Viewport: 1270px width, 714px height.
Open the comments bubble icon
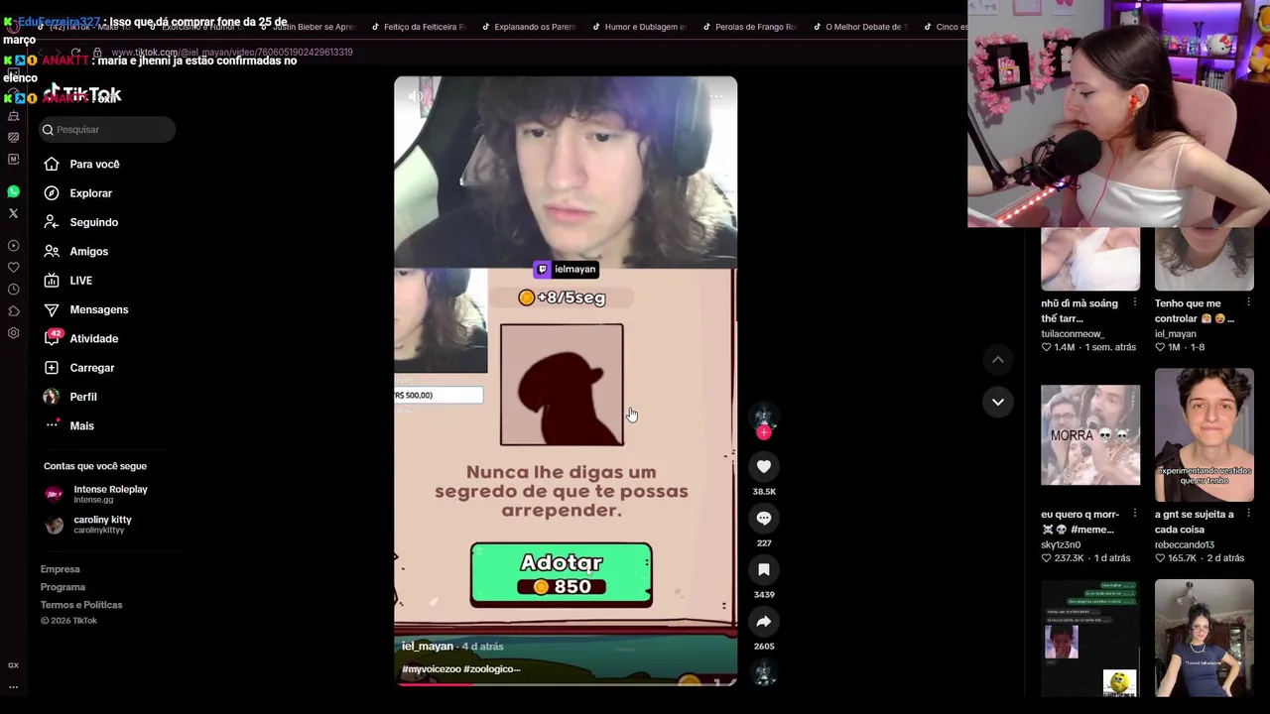pyautogui.click(x=764, y=518)
